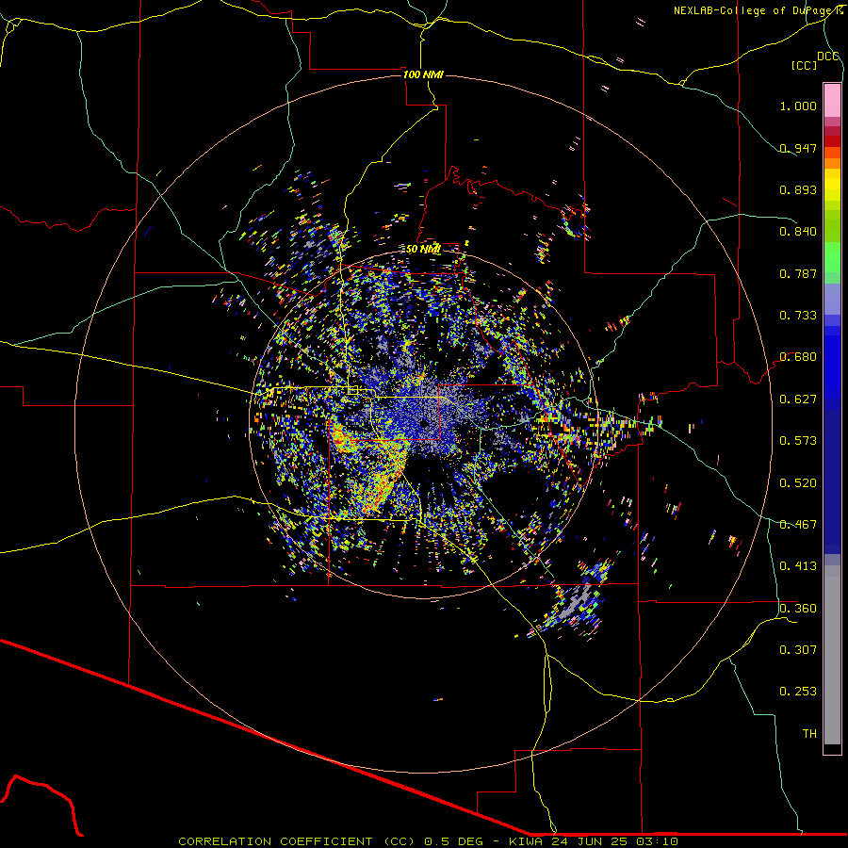Click the 100 NMI range ring label

point(423,74)
